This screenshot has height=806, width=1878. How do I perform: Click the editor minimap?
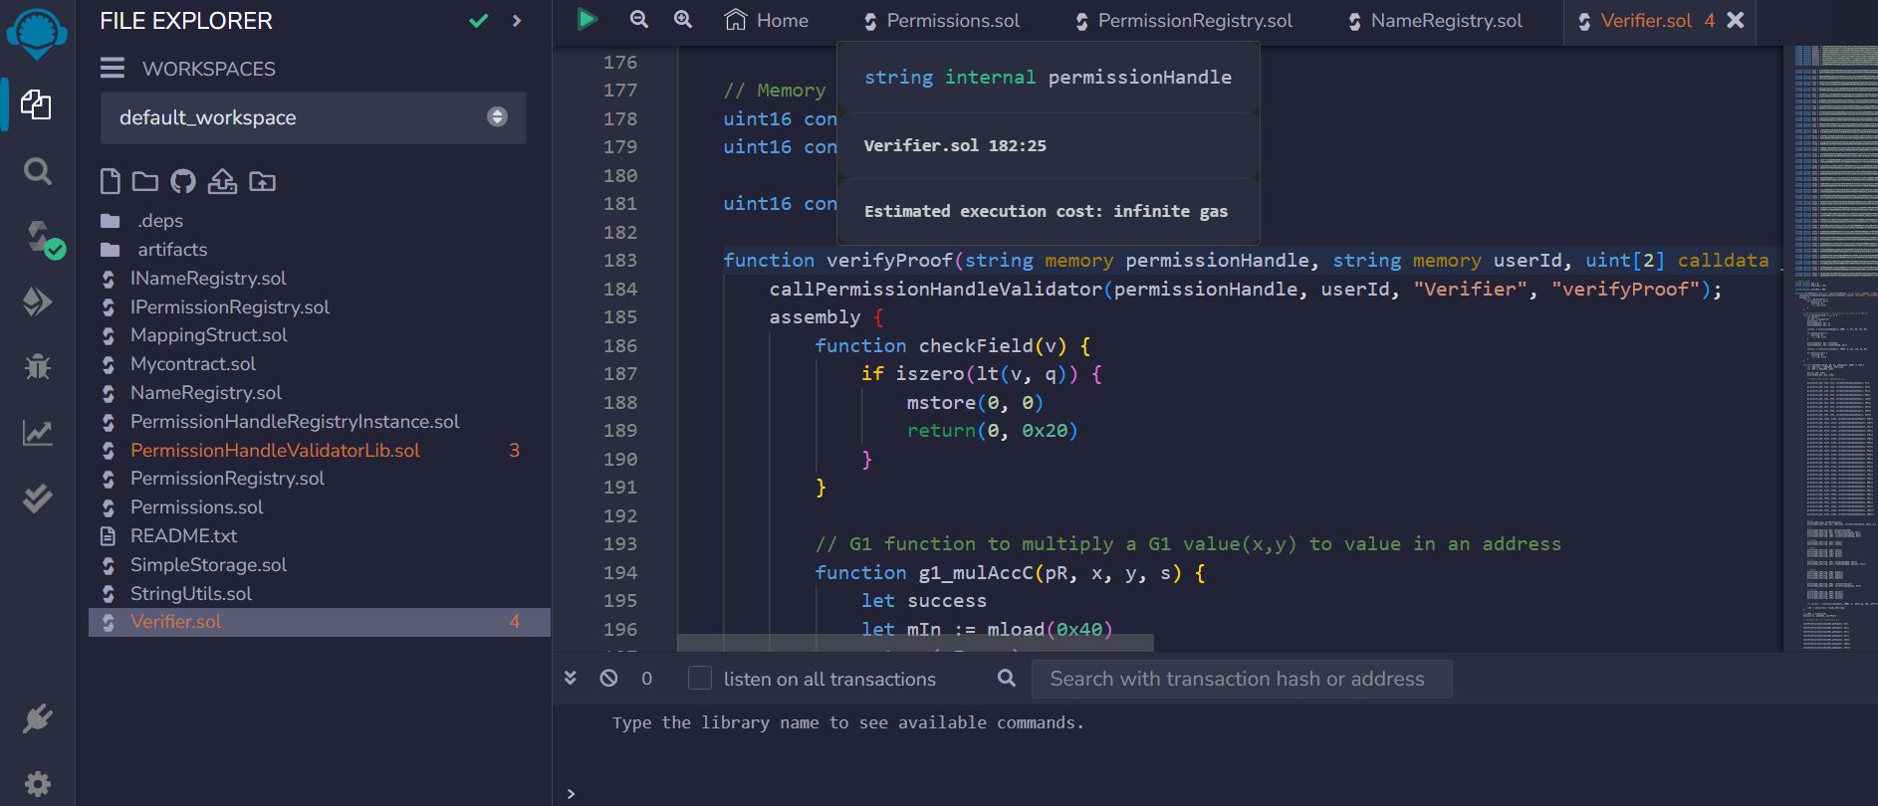(x=1835, y=347)
